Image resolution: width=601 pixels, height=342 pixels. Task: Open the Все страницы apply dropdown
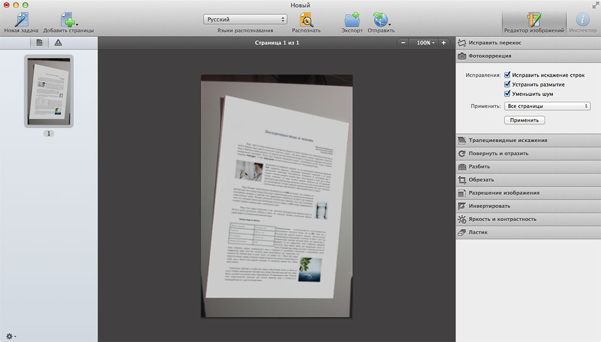click(x=546, y=106)
